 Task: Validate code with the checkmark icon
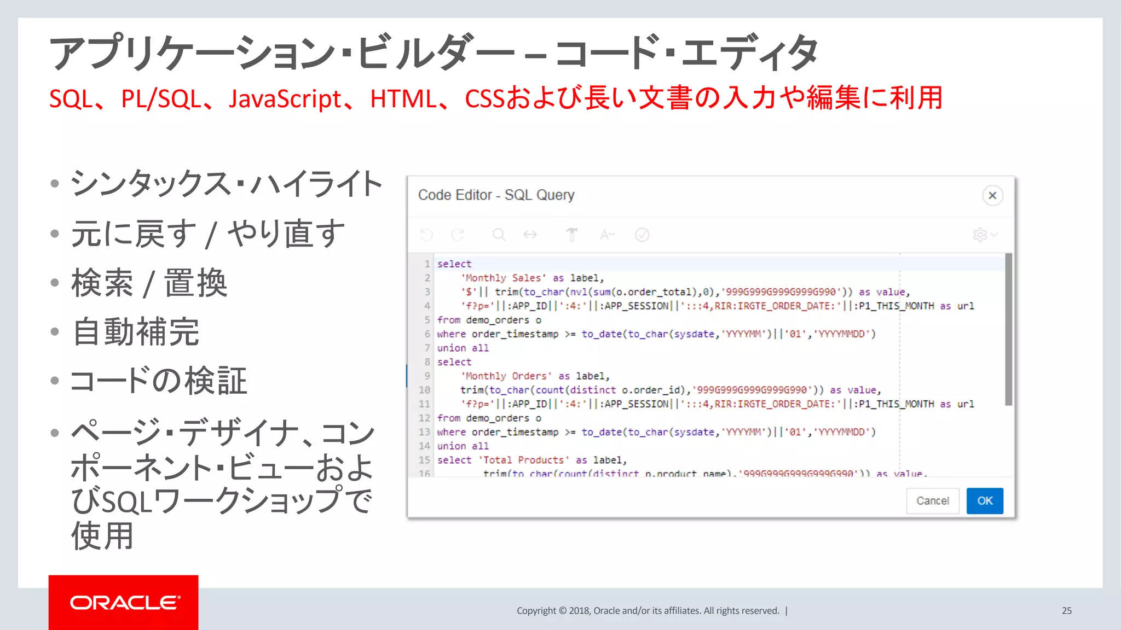(642, 235)
